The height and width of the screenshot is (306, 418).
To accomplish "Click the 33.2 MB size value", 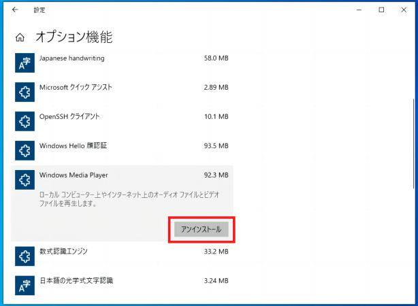I will (216, 252).
